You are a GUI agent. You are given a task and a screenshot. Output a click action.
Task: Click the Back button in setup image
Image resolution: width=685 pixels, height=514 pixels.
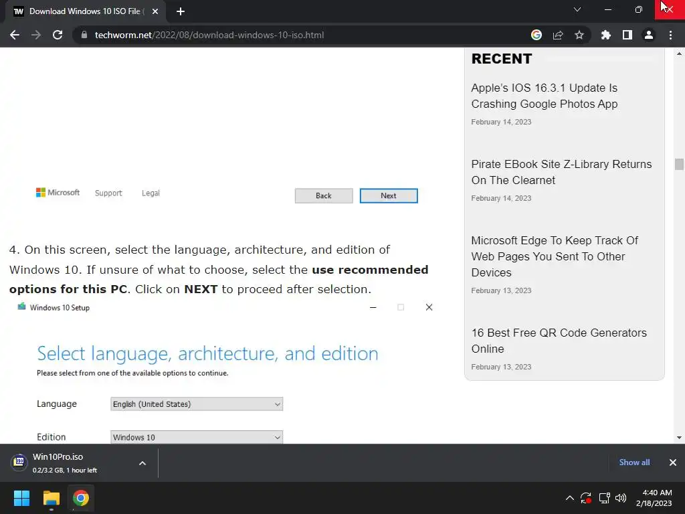[324, 196]
